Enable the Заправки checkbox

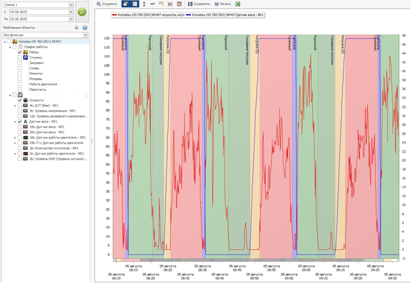tap(19, 63)
